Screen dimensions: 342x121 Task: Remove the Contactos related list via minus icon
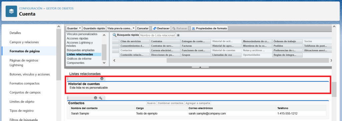[96, 98]
